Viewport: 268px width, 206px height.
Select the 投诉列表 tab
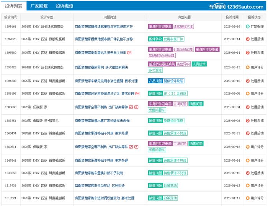point(13,6)
